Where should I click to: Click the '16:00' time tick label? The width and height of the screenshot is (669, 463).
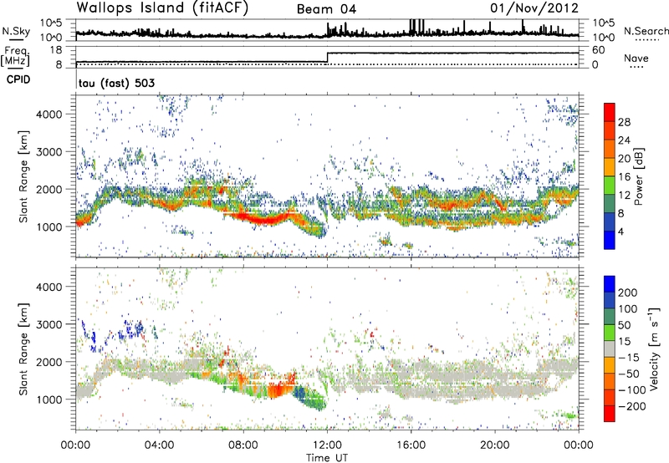(411, 445)
